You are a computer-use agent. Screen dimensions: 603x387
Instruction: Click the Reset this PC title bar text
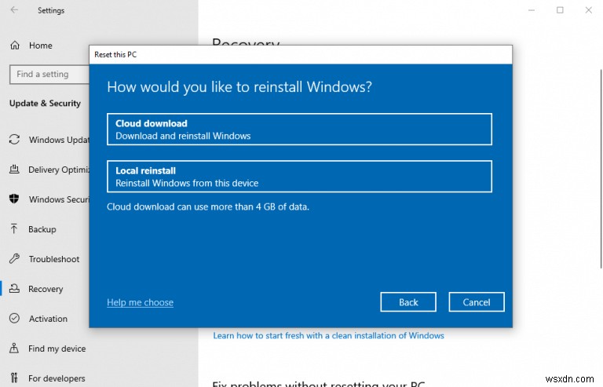(115, 55)
